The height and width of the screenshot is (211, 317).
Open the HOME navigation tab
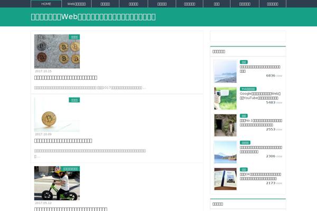click(x=46, y=4)
